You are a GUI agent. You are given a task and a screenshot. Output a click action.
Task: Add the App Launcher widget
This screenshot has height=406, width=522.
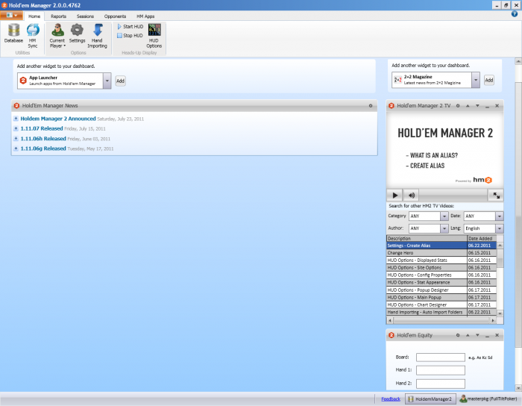(x=121, y=81)
